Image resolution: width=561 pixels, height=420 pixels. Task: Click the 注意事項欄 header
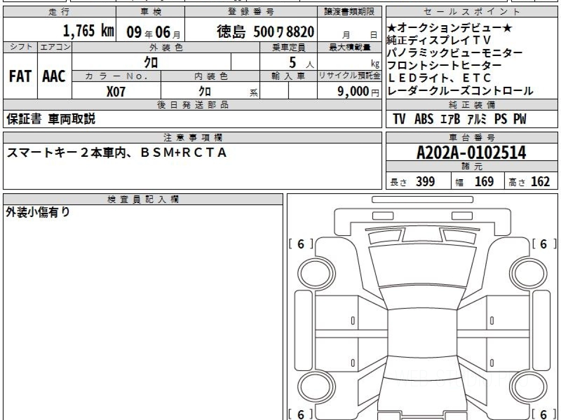pyautogui.click(x=192, y=138)
